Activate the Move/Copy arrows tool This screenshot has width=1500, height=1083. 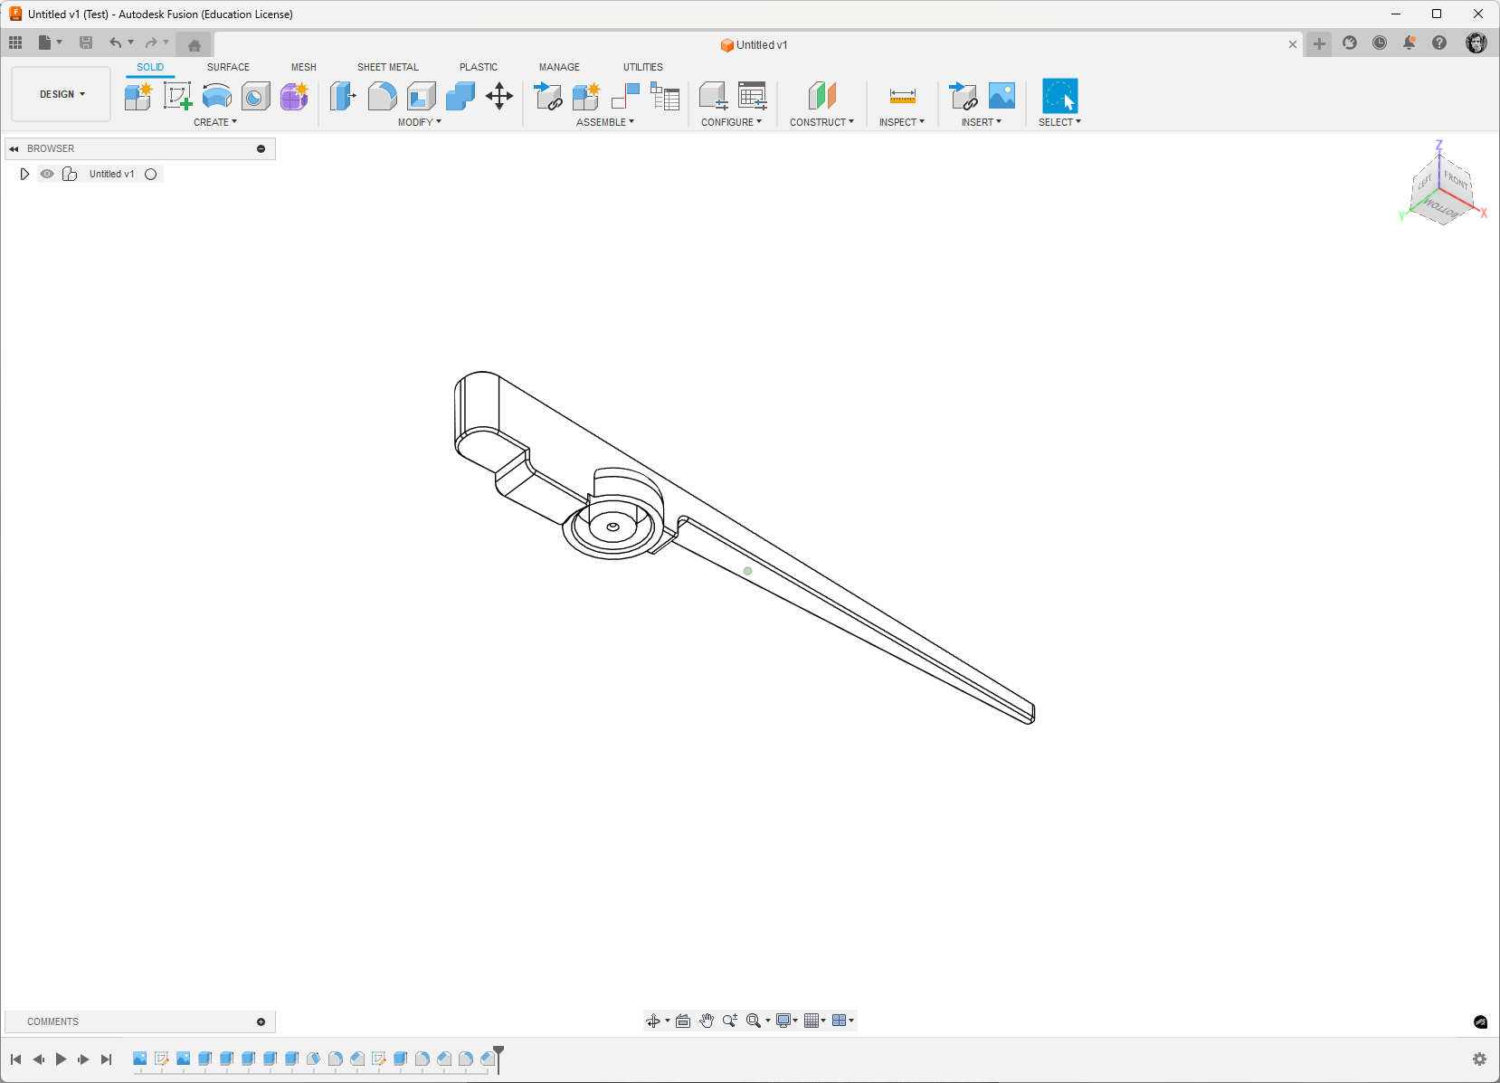coord(499,96)
